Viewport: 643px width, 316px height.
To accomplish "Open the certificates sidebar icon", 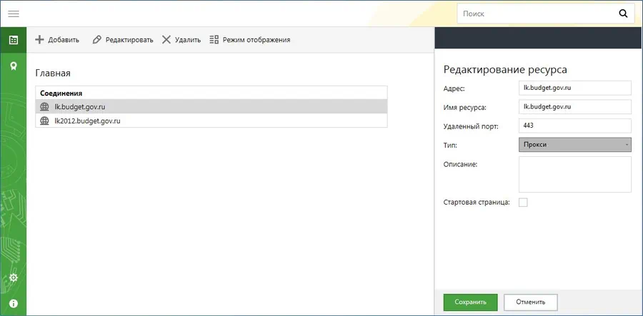I will (x=14, y=66).
